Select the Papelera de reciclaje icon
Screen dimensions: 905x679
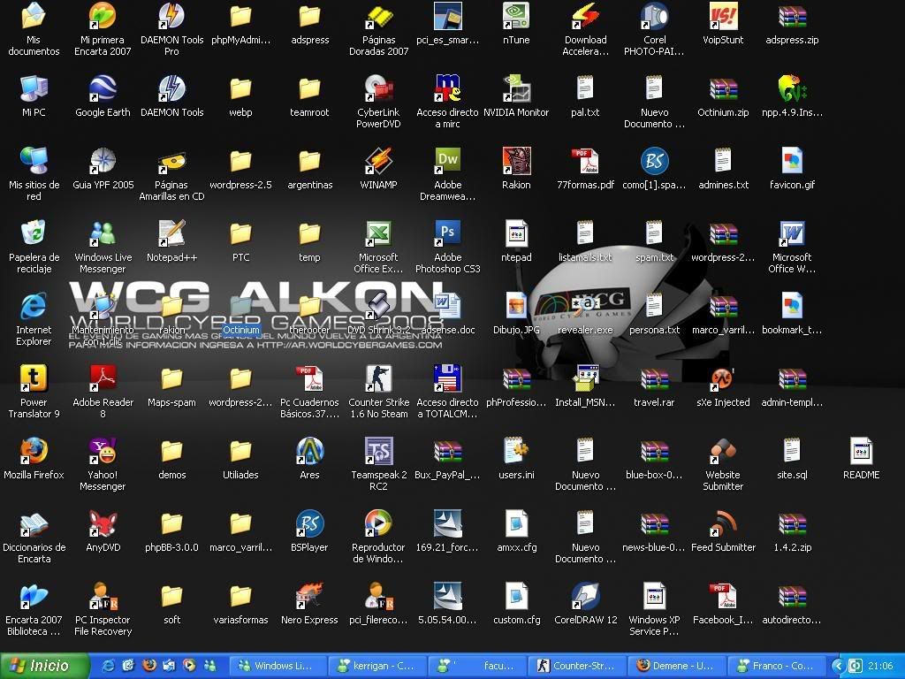coord(34,233)
